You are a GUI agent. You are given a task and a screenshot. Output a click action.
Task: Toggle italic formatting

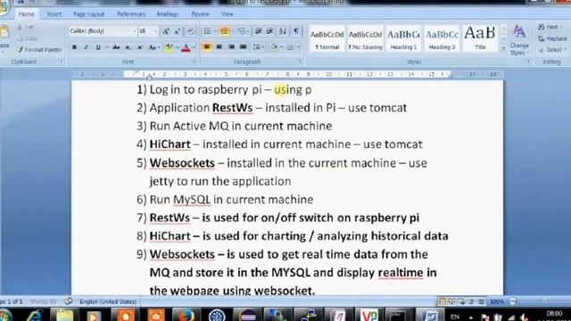pyautogui.click(x=87, y=47)
